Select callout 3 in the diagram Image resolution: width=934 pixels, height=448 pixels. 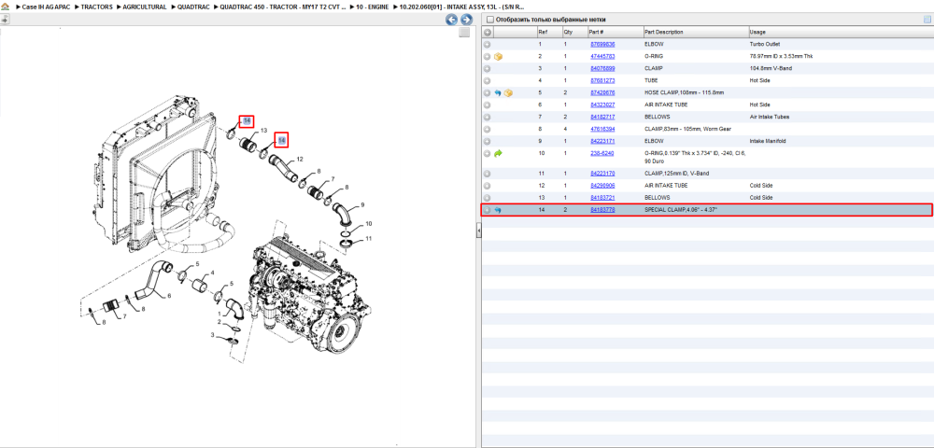[213, 335]
